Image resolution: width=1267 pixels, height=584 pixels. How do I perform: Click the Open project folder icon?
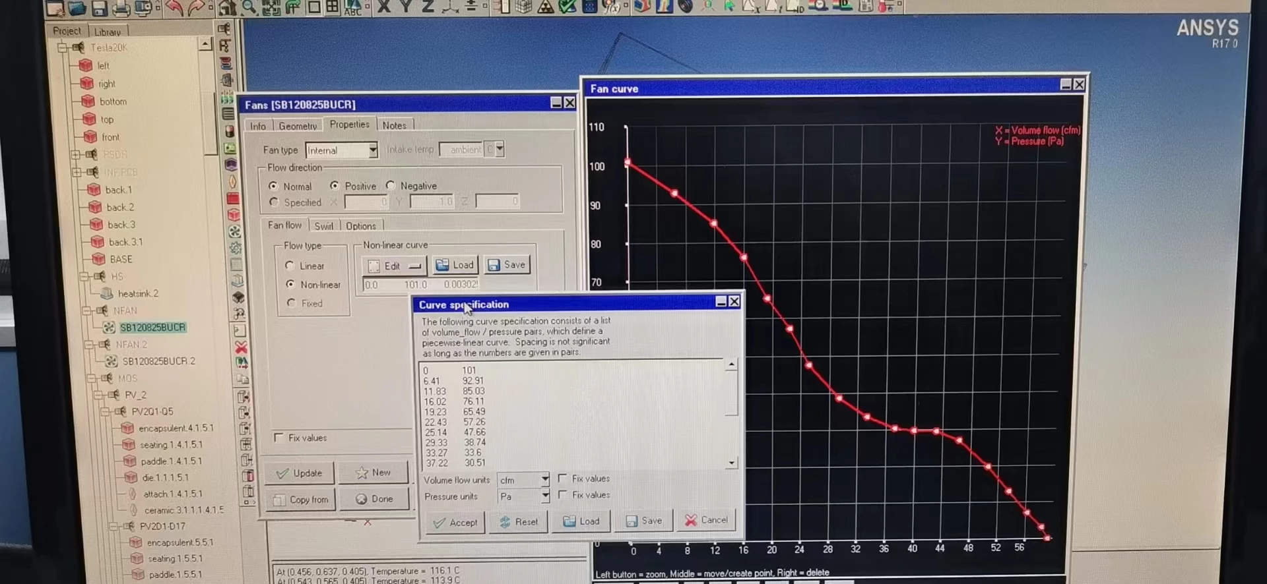click(x=77, y=8)
